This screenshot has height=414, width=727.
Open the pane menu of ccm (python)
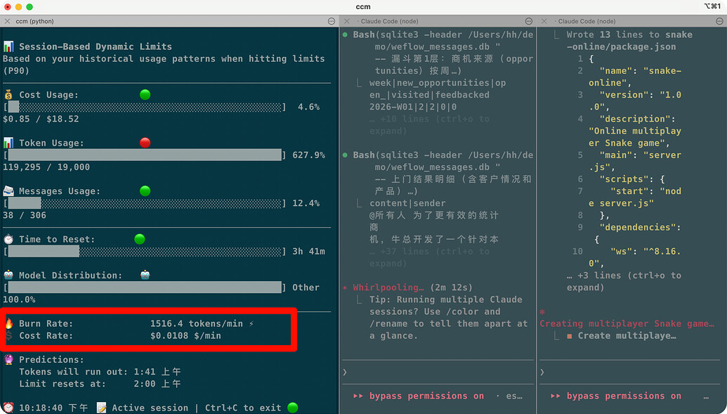(332, 21)
